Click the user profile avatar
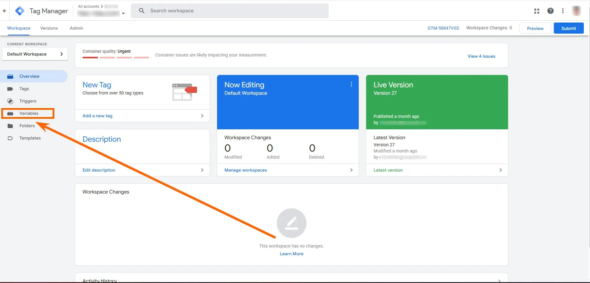The width and height of the screenshot is (590, 283). tap(576, 11)
